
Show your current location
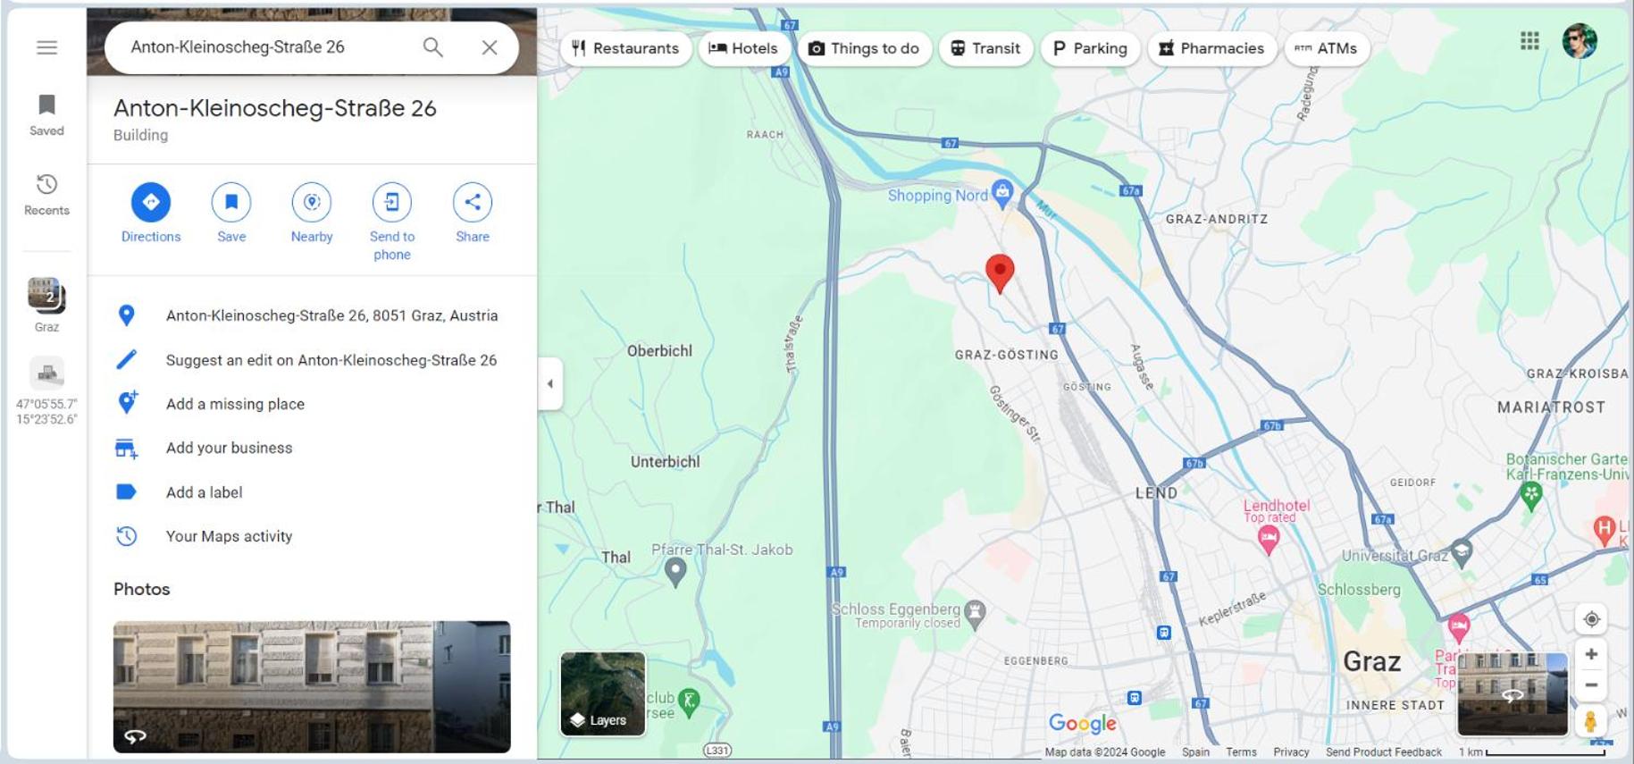click(1591, 619)
